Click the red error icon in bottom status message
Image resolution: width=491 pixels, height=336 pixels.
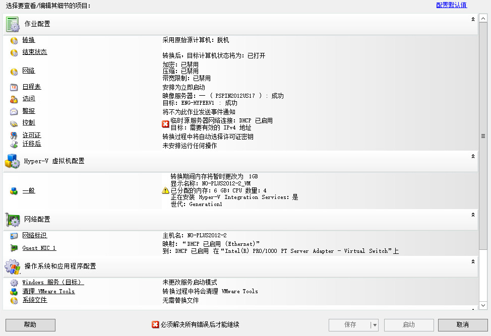click(x=155, y=325)
